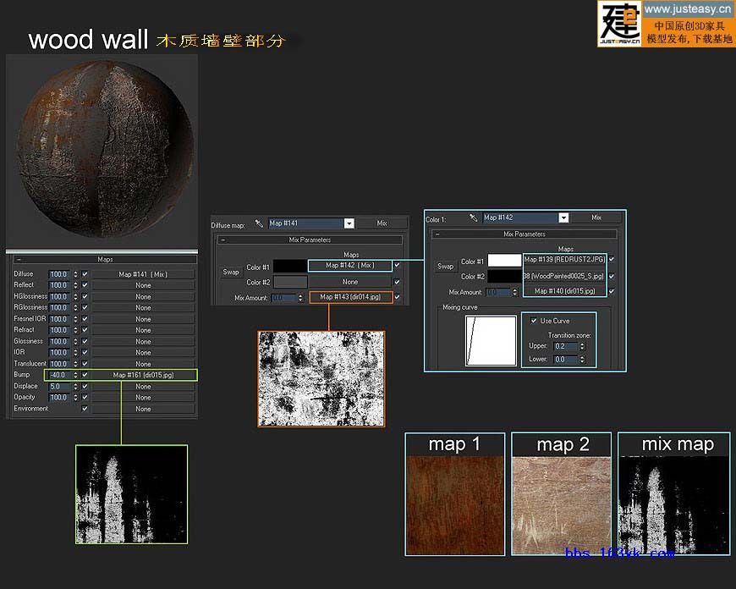The image size is (736, 589).
Task: Select the map 1 rust texture thumbnail
Action: 455,505
